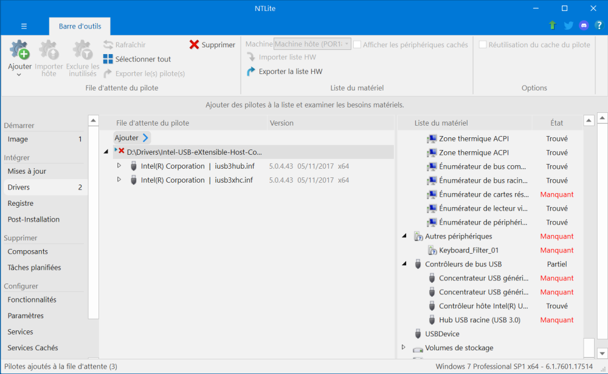
Task: Click the Ajouter driver icon
Action: click(19, 50)
